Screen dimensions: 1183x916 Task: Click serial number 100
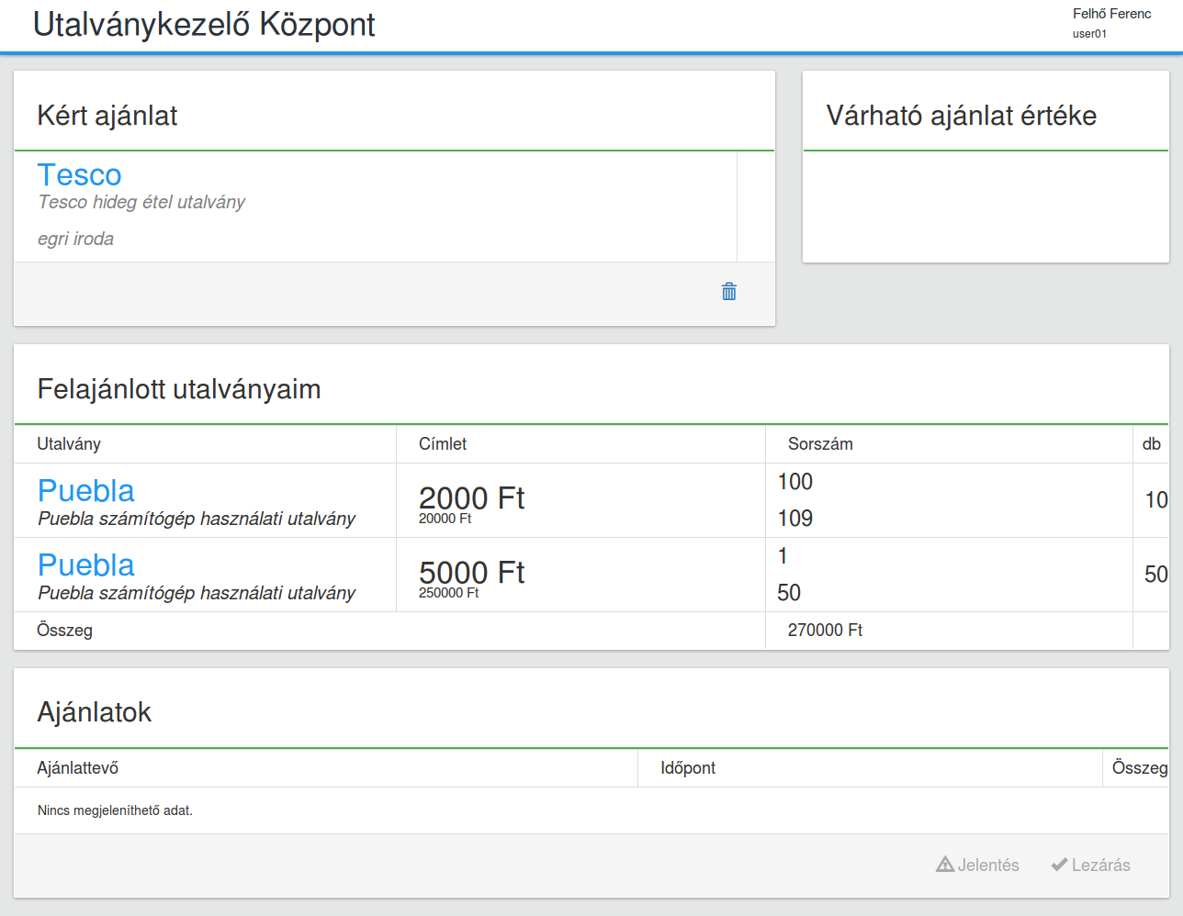point(795,482)
